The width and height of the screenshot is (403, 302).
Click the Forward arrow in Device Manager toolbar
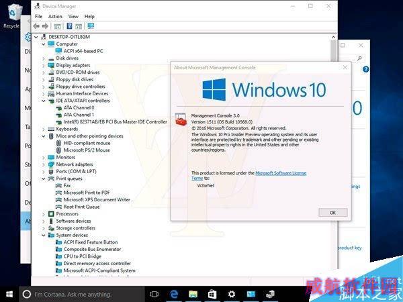(45, 26)
